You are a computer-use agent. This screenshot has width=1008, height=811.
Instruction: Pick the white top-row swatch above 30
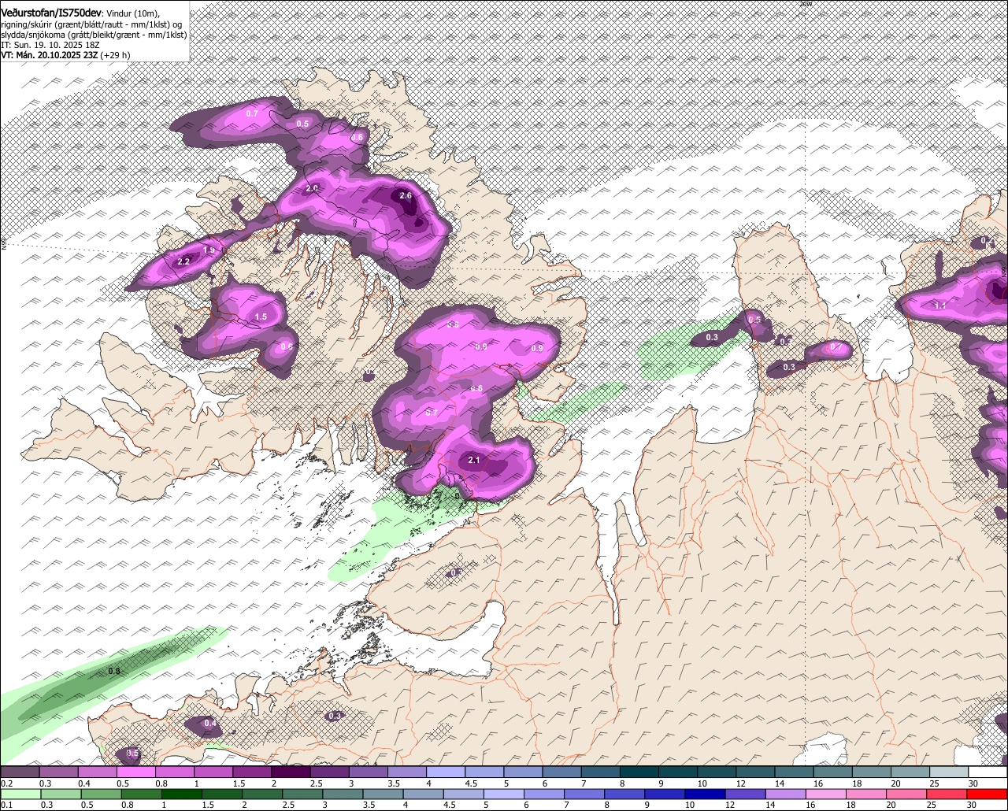click(x=988, y=772)
